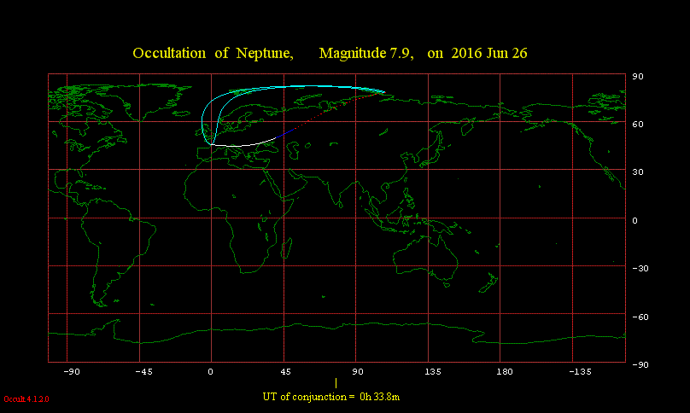Click the longitude label '-45'
The image size is (690, 413).
(x=144, y=372)
